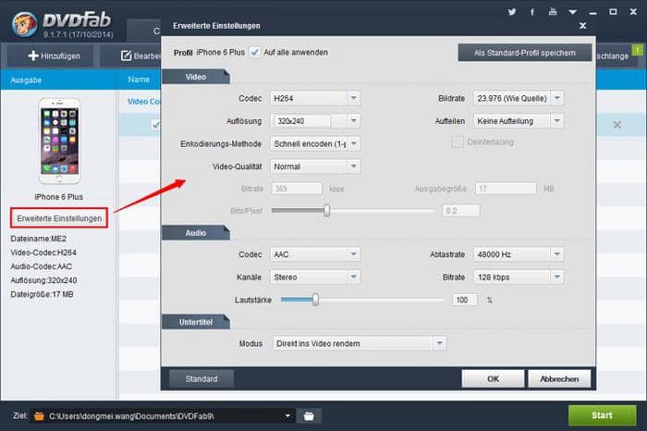Image resolution: width=647 pixels, height=431 pixels.
Task: Remove task with X icon in main list
Action: (616, 125)
